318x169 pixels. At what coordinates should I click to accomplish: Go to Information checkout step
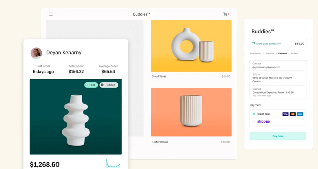click(255, 54)
